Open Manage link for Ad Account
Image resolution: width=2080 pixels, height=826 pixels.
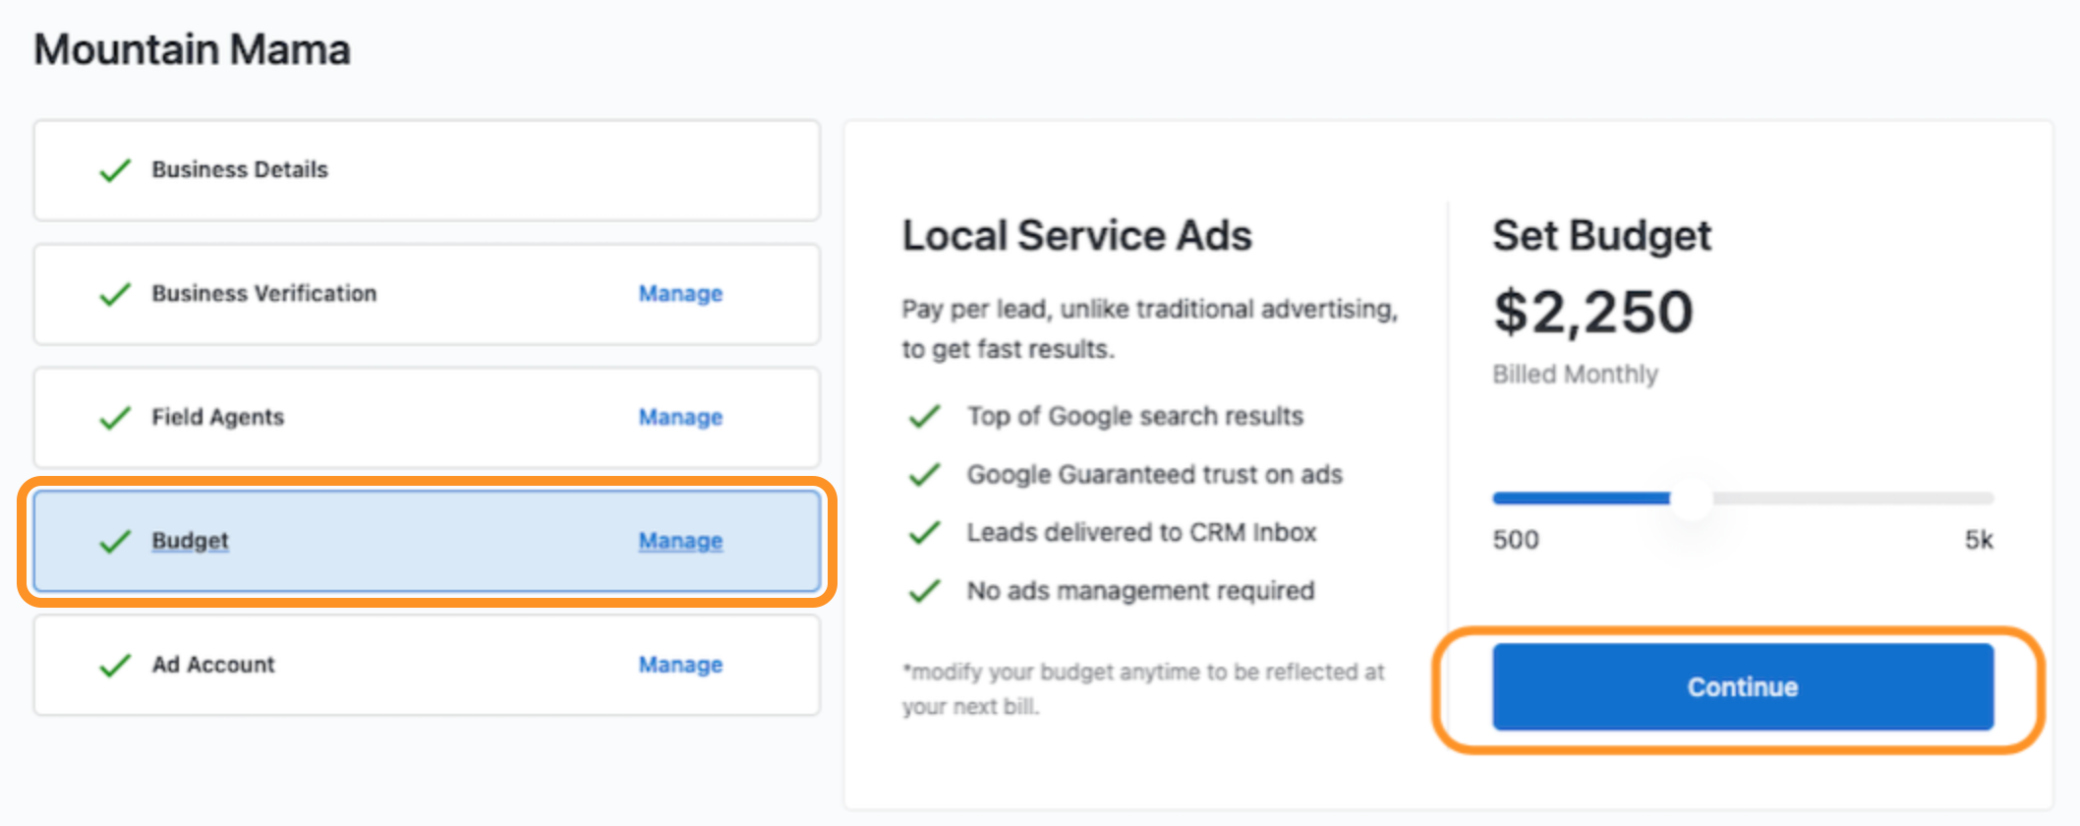click(680, 666)
